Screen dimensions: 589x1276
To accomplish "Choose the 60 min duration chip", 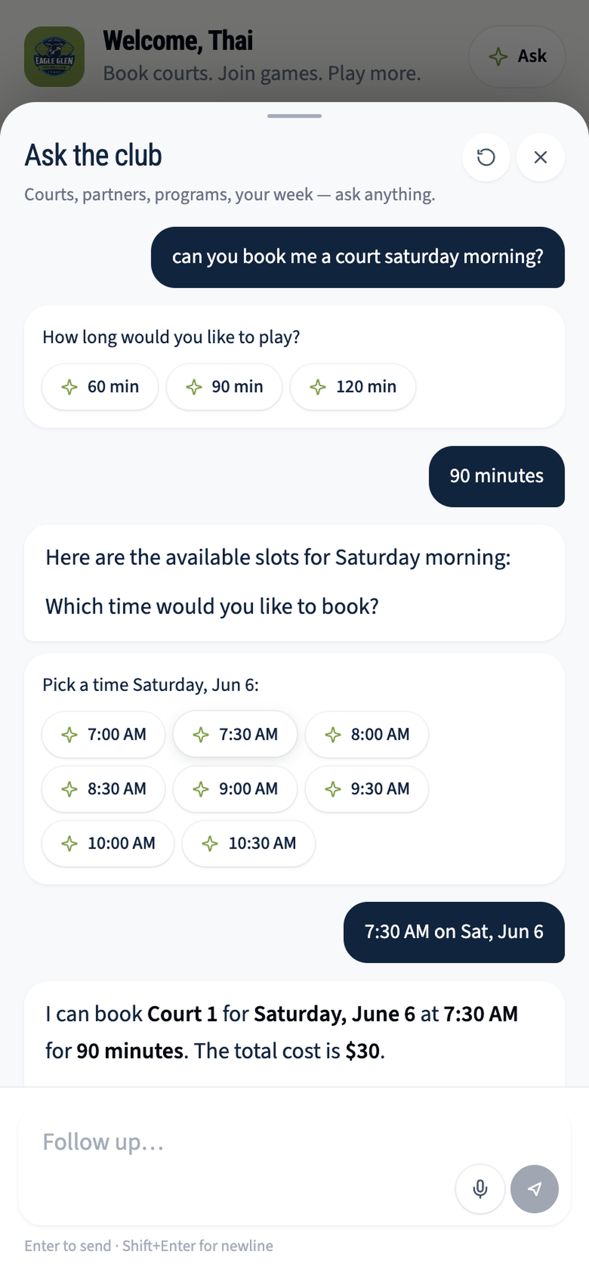I will 100,387.
